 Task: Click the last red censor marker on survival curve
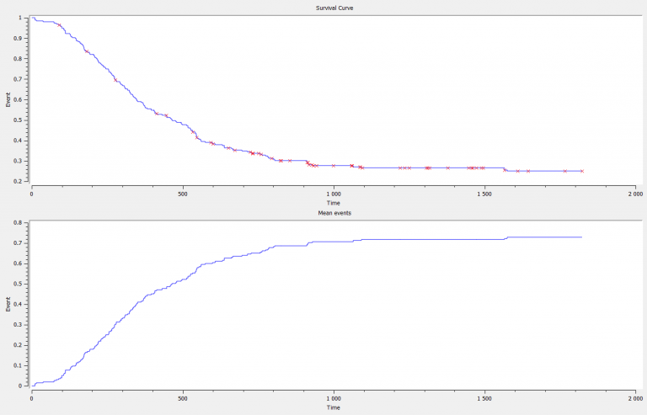582,171
